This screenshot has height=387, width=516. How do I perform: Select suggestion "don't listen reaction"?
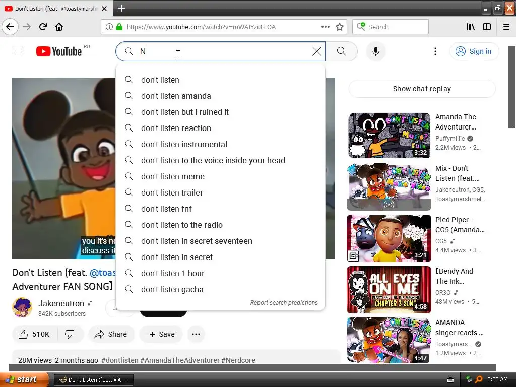[221, 128]
